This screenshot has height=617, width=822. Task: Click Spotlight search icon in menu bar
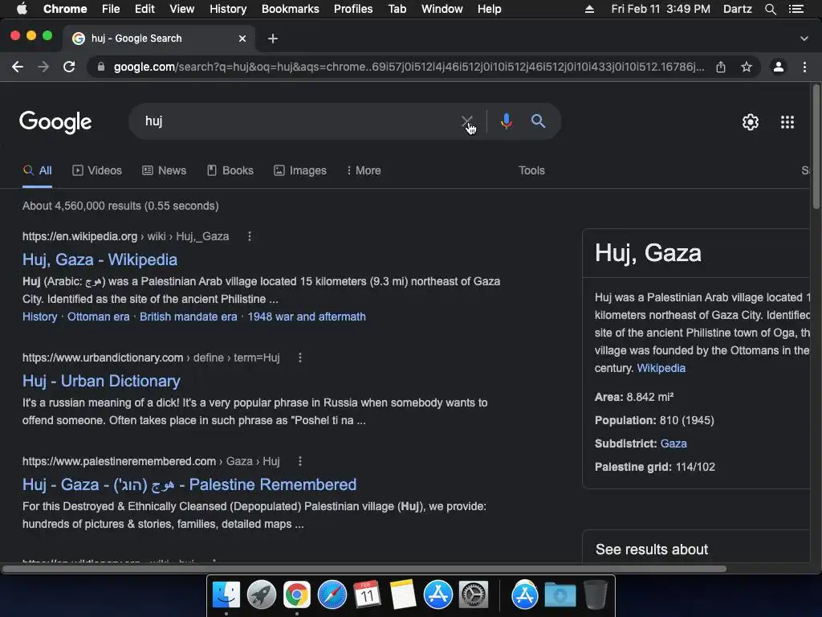pyautogui.click(x=770, y=9)
